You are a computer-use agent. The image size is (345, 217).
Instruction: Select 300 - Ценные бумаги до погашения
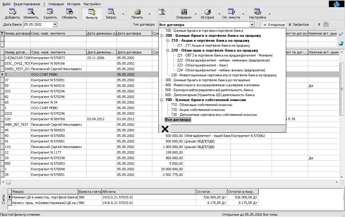pos(208,80)
